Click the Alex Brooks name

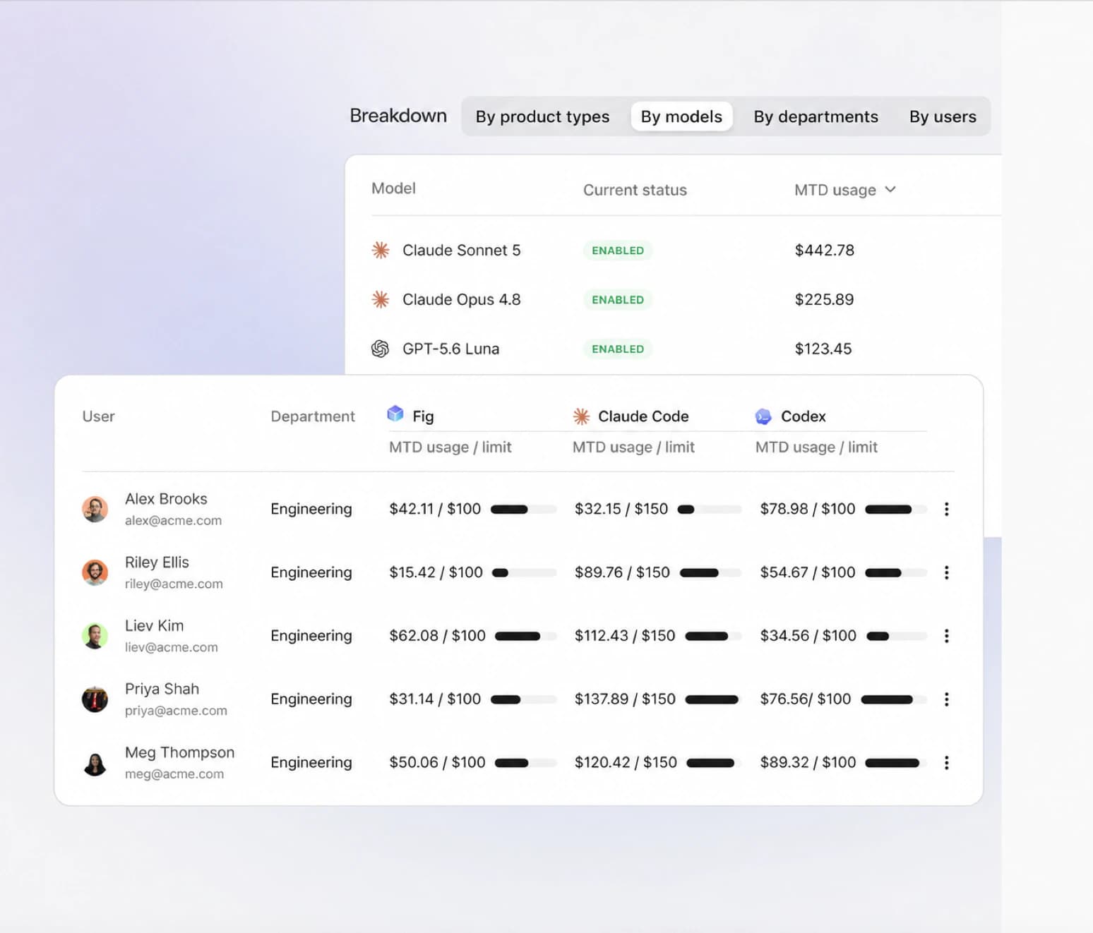[166, 499]
